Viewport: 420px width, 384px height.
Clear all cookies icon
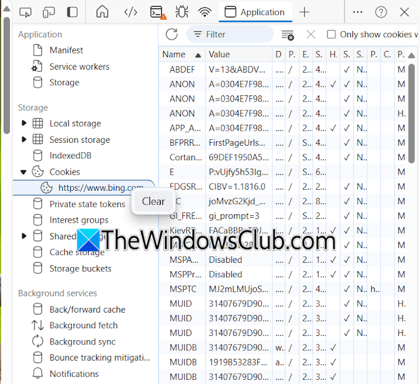click(x=287, y=35)
